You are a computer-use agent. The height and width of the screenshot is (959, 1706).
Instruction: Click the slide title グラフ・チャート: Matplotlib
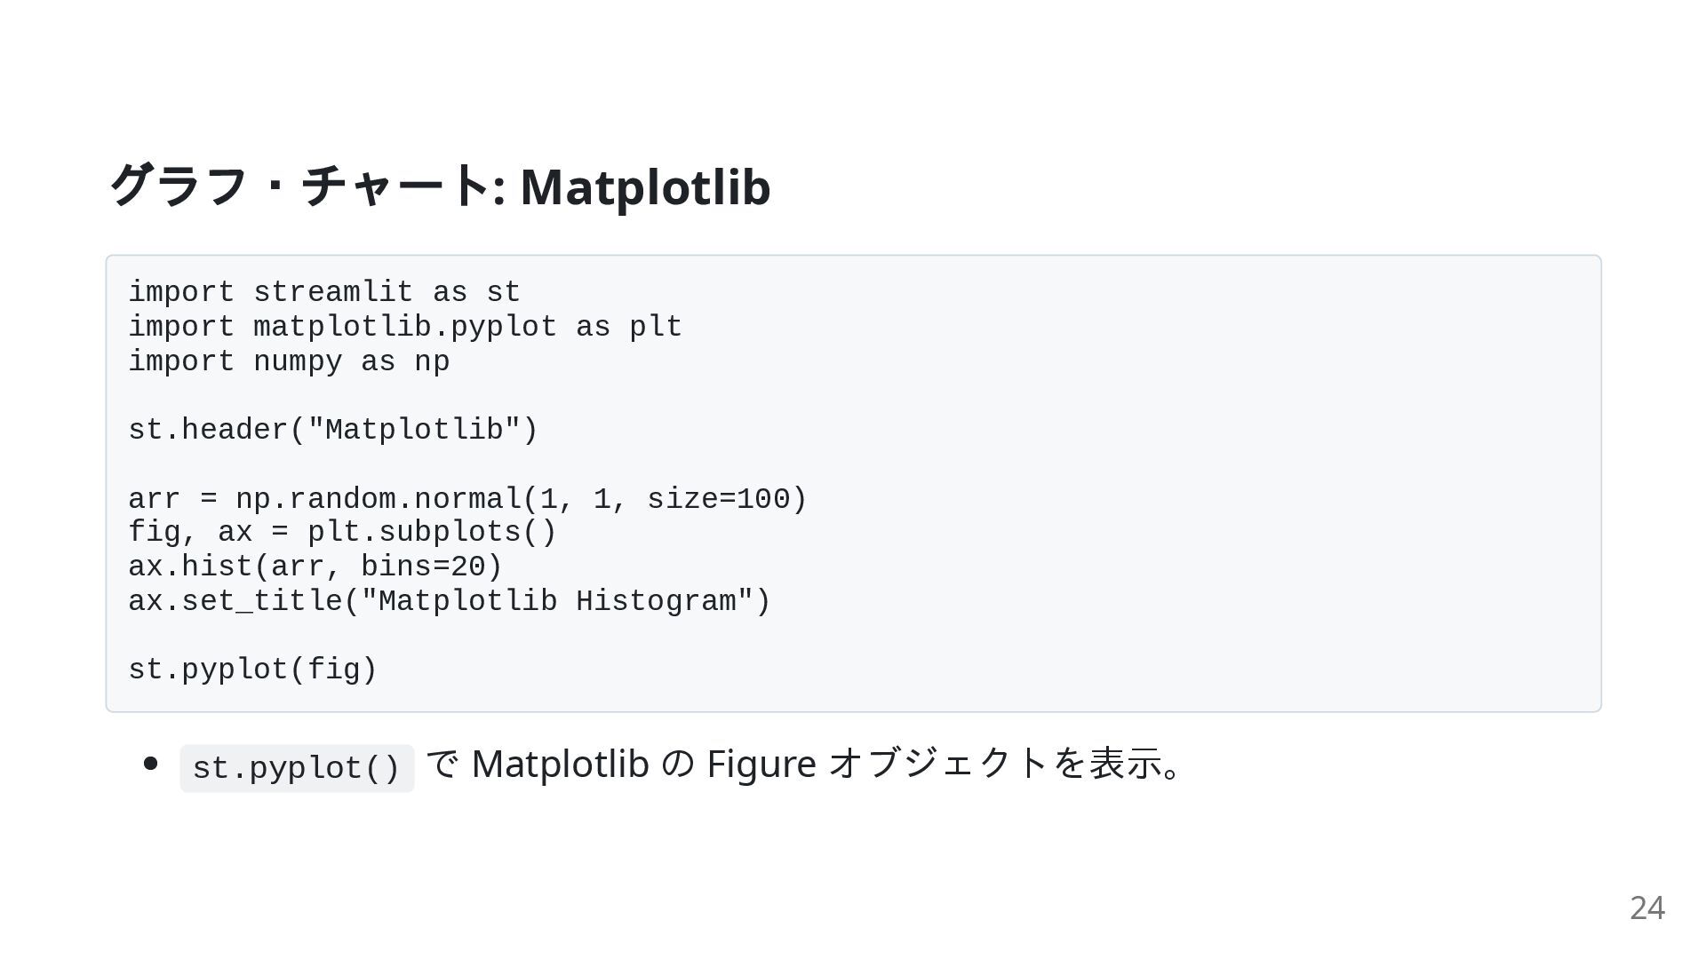click(x=439, y=187)
